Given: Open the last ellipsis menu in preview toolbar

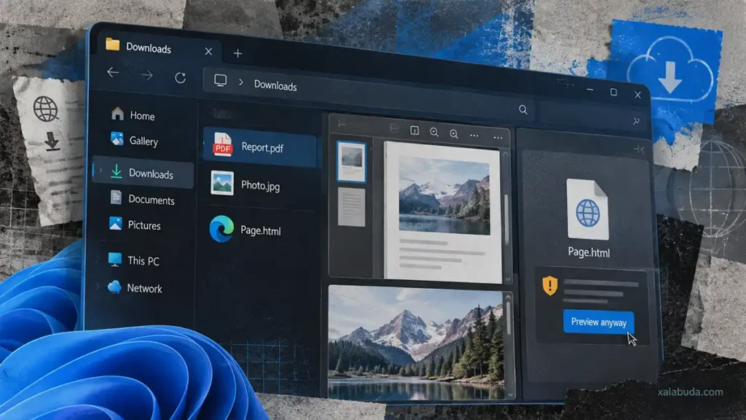Looking at the screenshot, I should coord(498,138).
